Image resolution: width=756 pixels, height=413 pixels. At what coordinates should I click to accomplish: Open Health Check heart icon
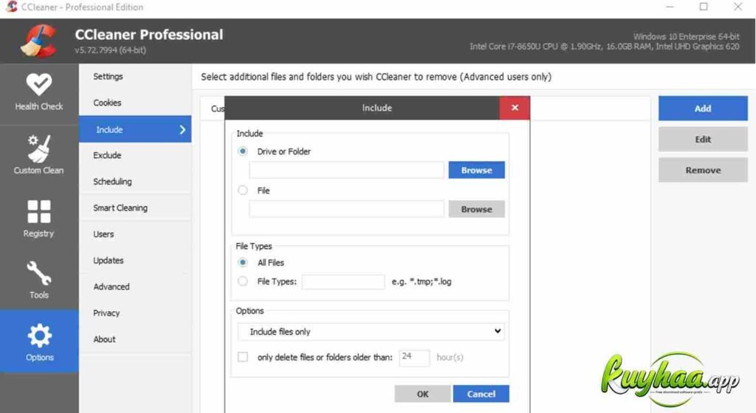point(39,85)
